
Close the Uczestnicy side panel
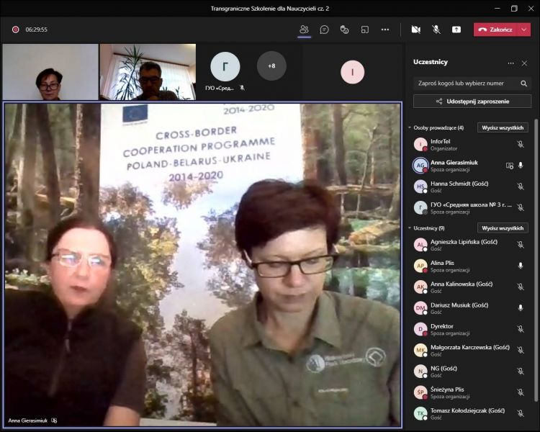tap(525, 63)
